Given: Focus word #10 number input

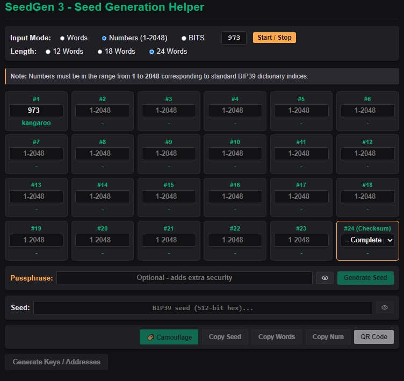Looking at the screenshot, I should click(x=235, y=154).
